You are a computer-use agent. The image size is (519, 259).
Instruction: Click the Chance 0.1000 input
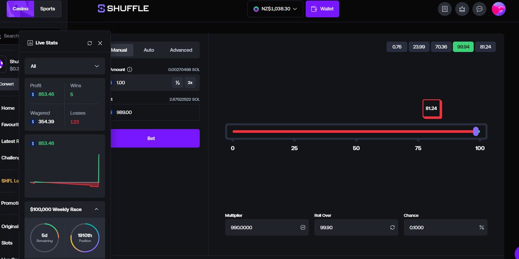(445, 227)
